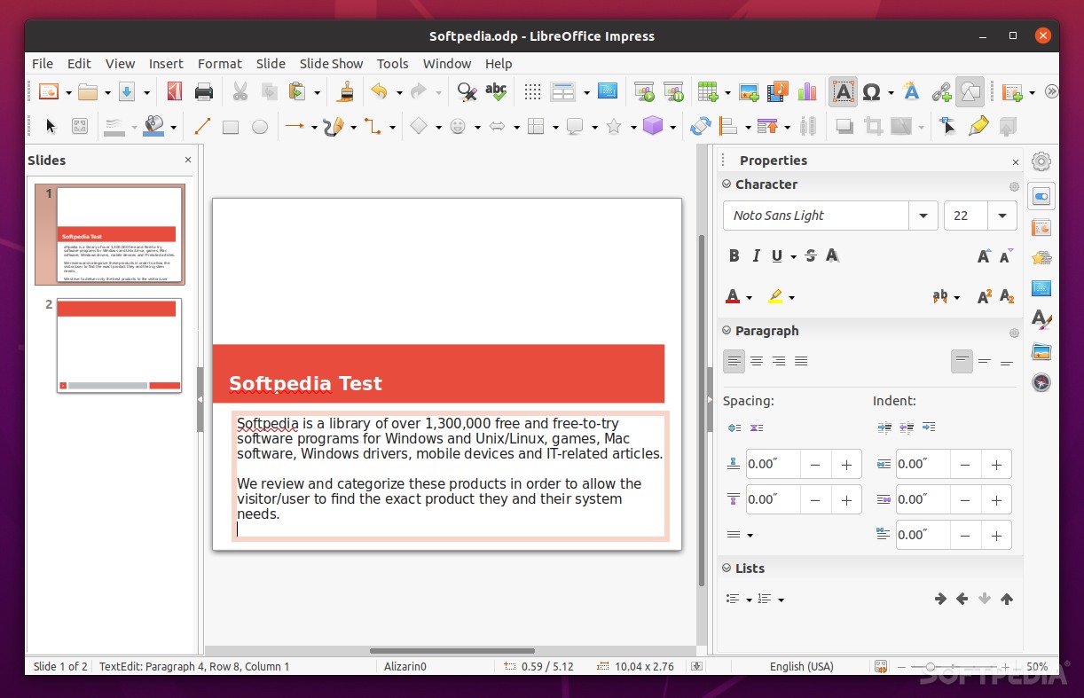Open sidebar Styles deck

[1041, 319]
